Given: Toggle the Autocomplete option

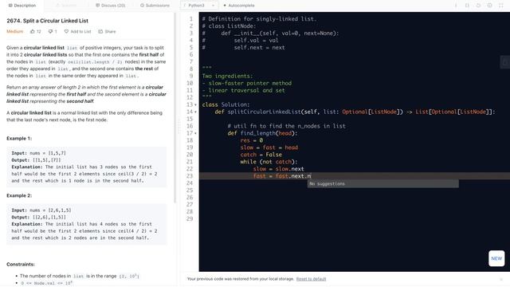Looking at the screenshot, I should point(239,6).
